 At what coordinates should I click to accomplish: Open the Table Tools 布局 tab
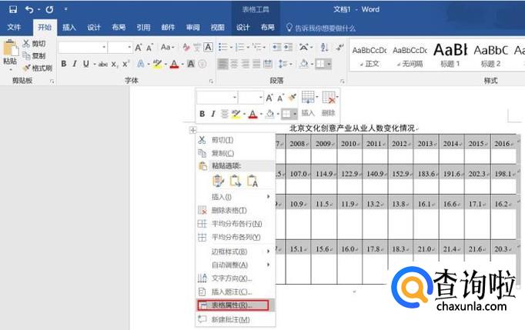(268, 28)
